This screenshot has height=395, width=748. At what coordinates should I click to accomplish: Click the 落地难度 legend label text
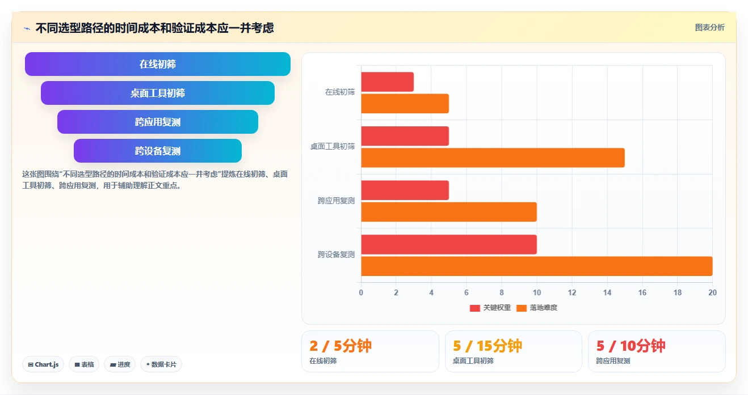(x=543, y=308)
